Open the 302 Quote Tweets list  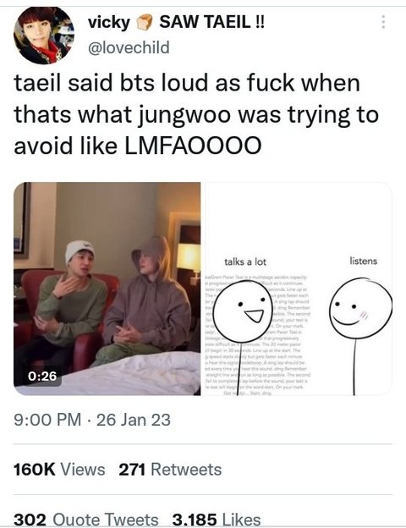point(85,520)
